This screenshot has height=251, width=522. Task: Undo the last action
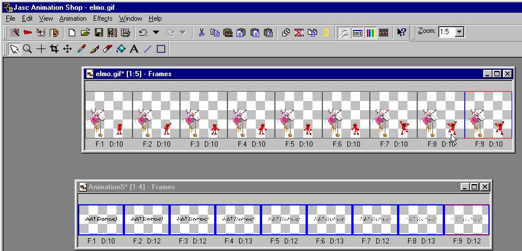point(144,32)
